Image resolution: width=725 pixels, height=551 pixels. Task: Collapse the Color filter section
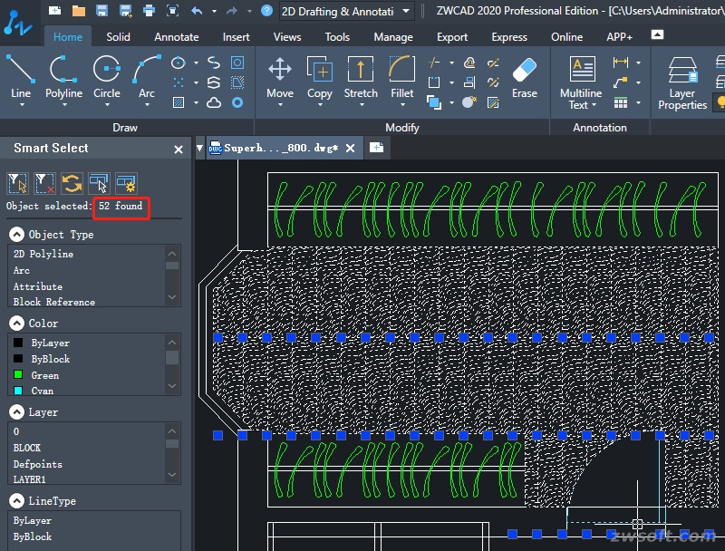(x=17, y=323)
